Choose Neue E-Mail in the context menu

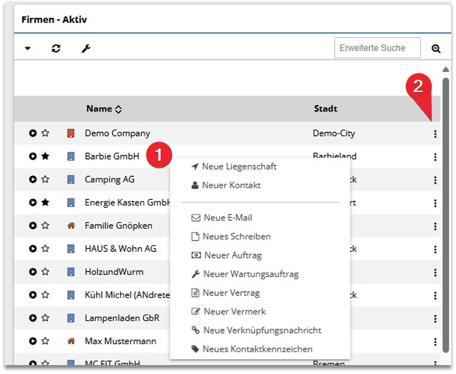(227, 218)
